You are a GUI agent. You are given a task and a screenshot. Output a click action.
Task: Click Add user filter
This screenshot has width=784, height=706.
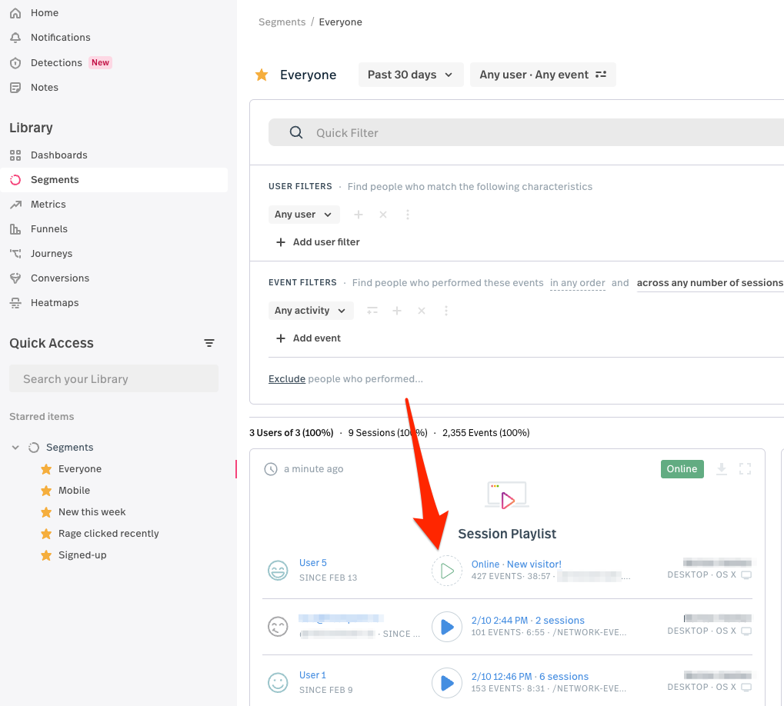coord(318,242)
